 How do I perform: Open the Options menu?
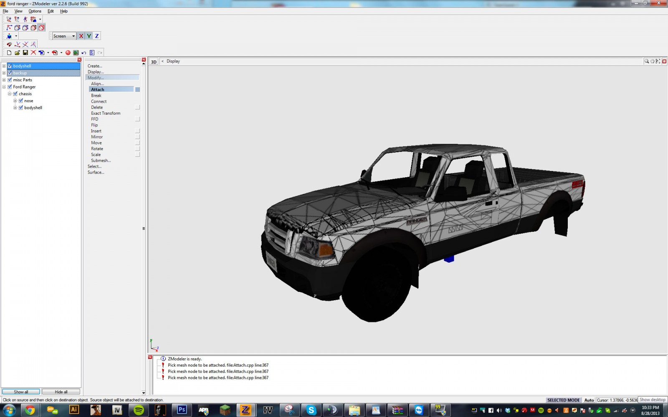pos(35,11)
